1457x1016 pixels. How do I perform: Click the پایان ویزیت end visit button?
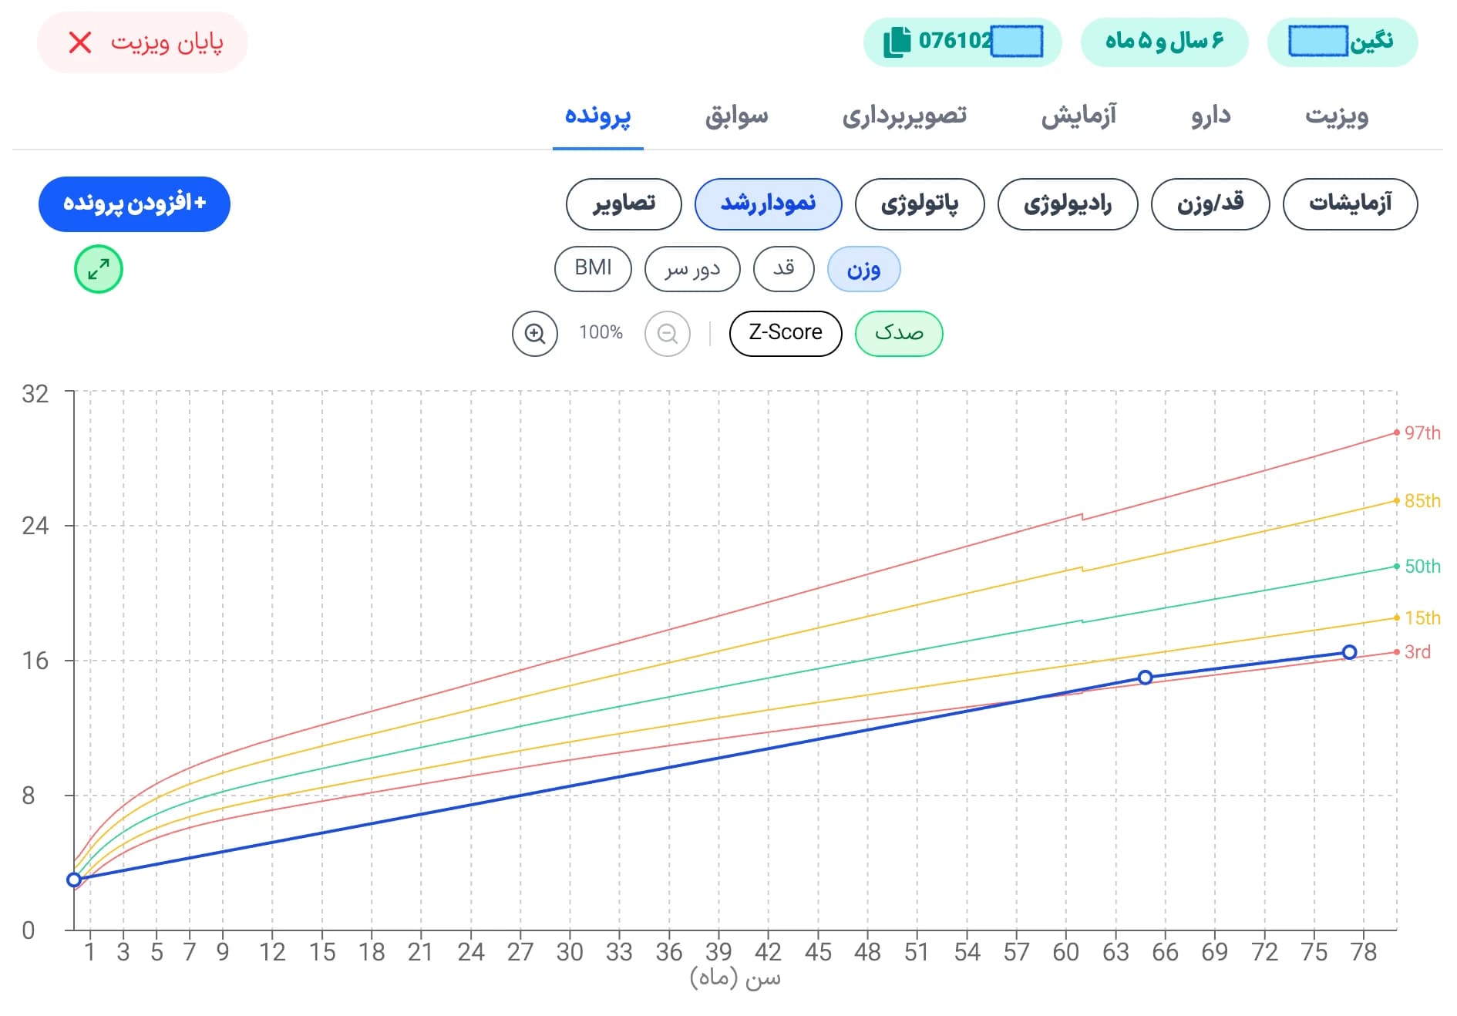click(x=143, y=42)
